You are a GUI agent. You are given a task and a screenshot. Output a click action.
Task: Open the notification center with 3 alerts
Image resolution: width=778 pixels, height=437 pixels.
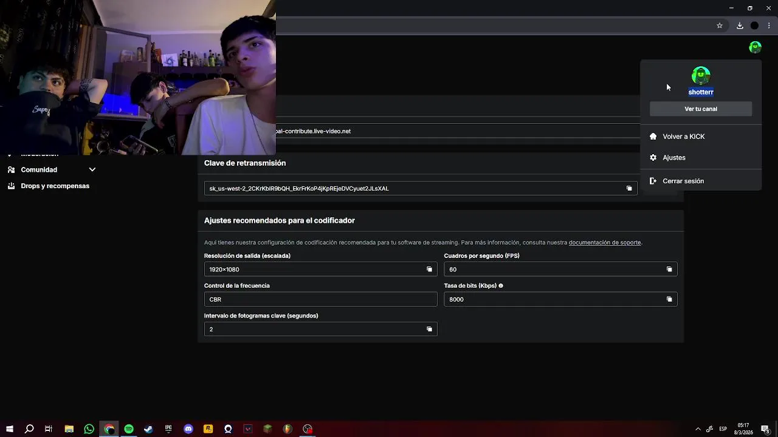coord(766,429)
